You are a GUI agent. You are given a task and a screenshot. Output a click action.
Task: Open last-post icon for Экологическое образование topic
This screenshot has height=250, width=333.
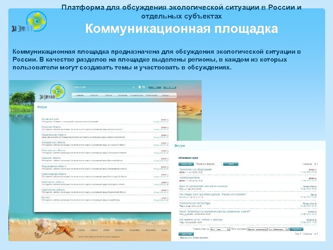pos(315,169)
